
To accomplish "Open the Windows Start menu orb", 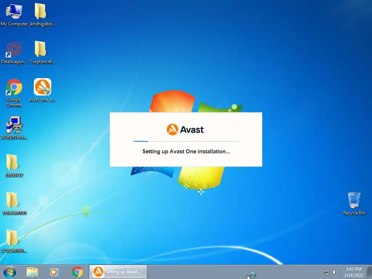I will pos(10,272).
